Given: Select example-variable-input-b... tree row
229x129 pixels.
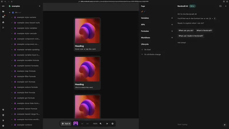Looking at the screenshot, I should 28,55.
